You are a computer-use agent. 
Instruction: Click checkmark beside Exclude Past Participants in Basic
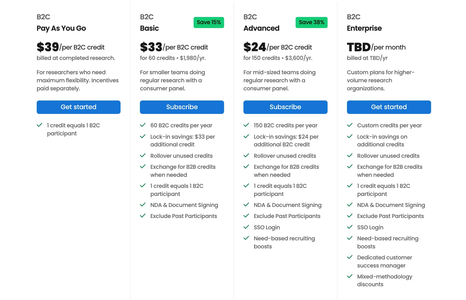143,216
